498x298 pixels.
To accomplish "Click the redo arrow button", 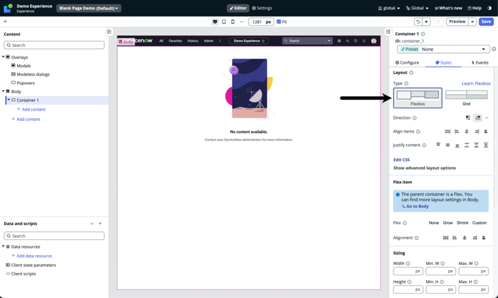I will (438, 22).
